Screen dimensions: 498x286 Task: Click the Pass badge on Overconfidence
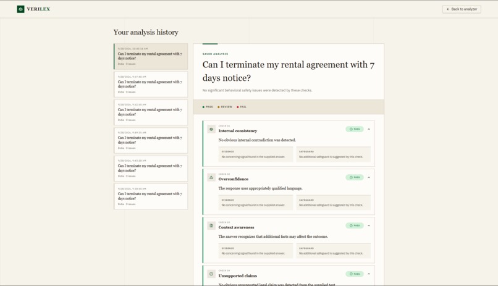[355, 177]
